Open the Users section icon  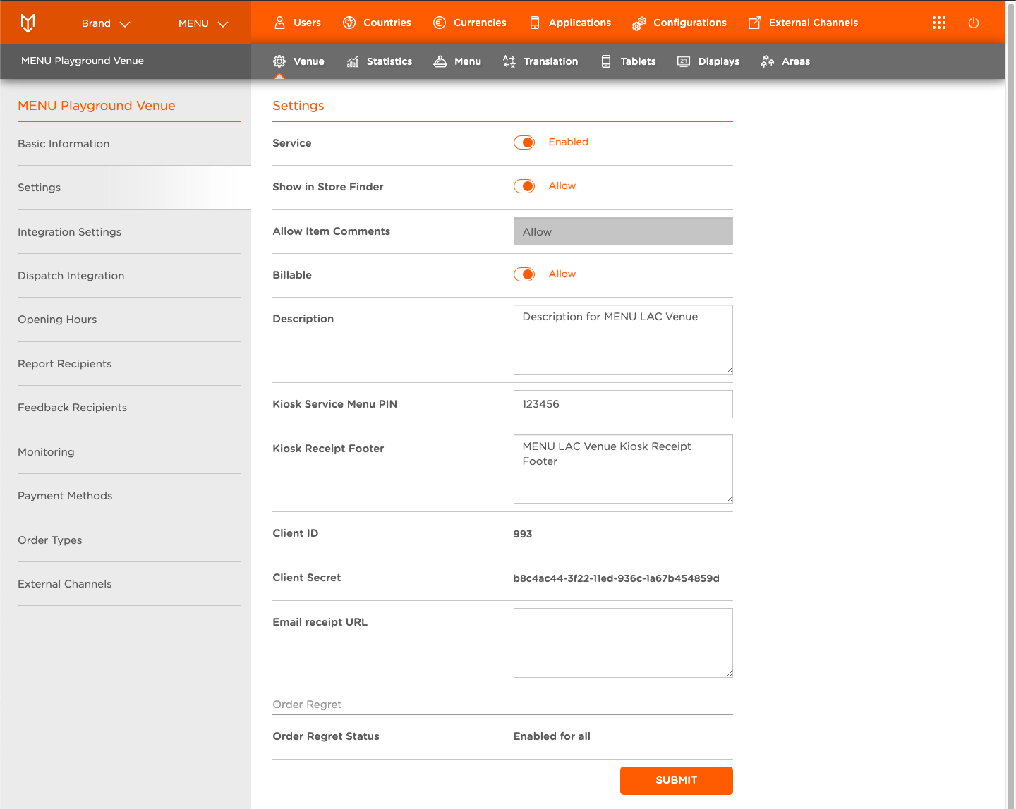point(279,23)
